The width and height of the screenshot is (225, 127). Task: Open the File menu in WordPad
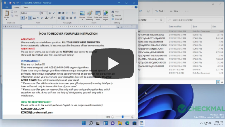7,7
